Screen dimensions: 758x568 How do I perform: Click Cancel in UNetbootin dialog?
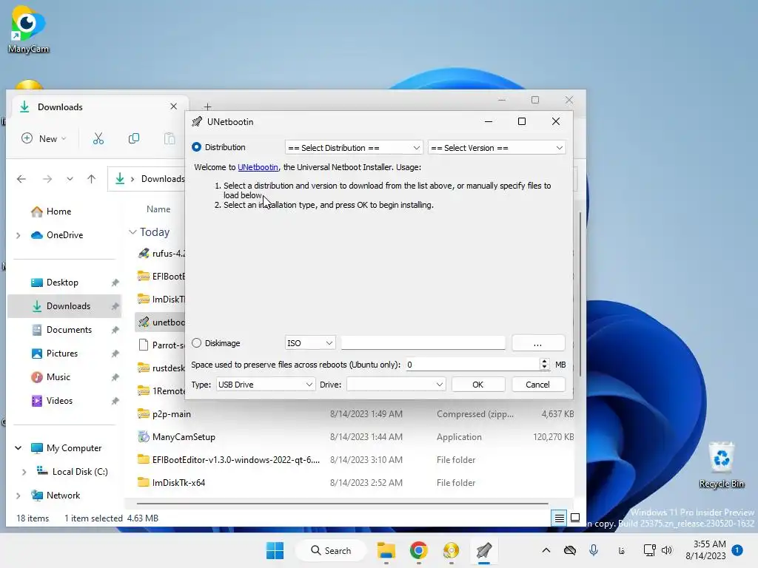click(537, 385)
